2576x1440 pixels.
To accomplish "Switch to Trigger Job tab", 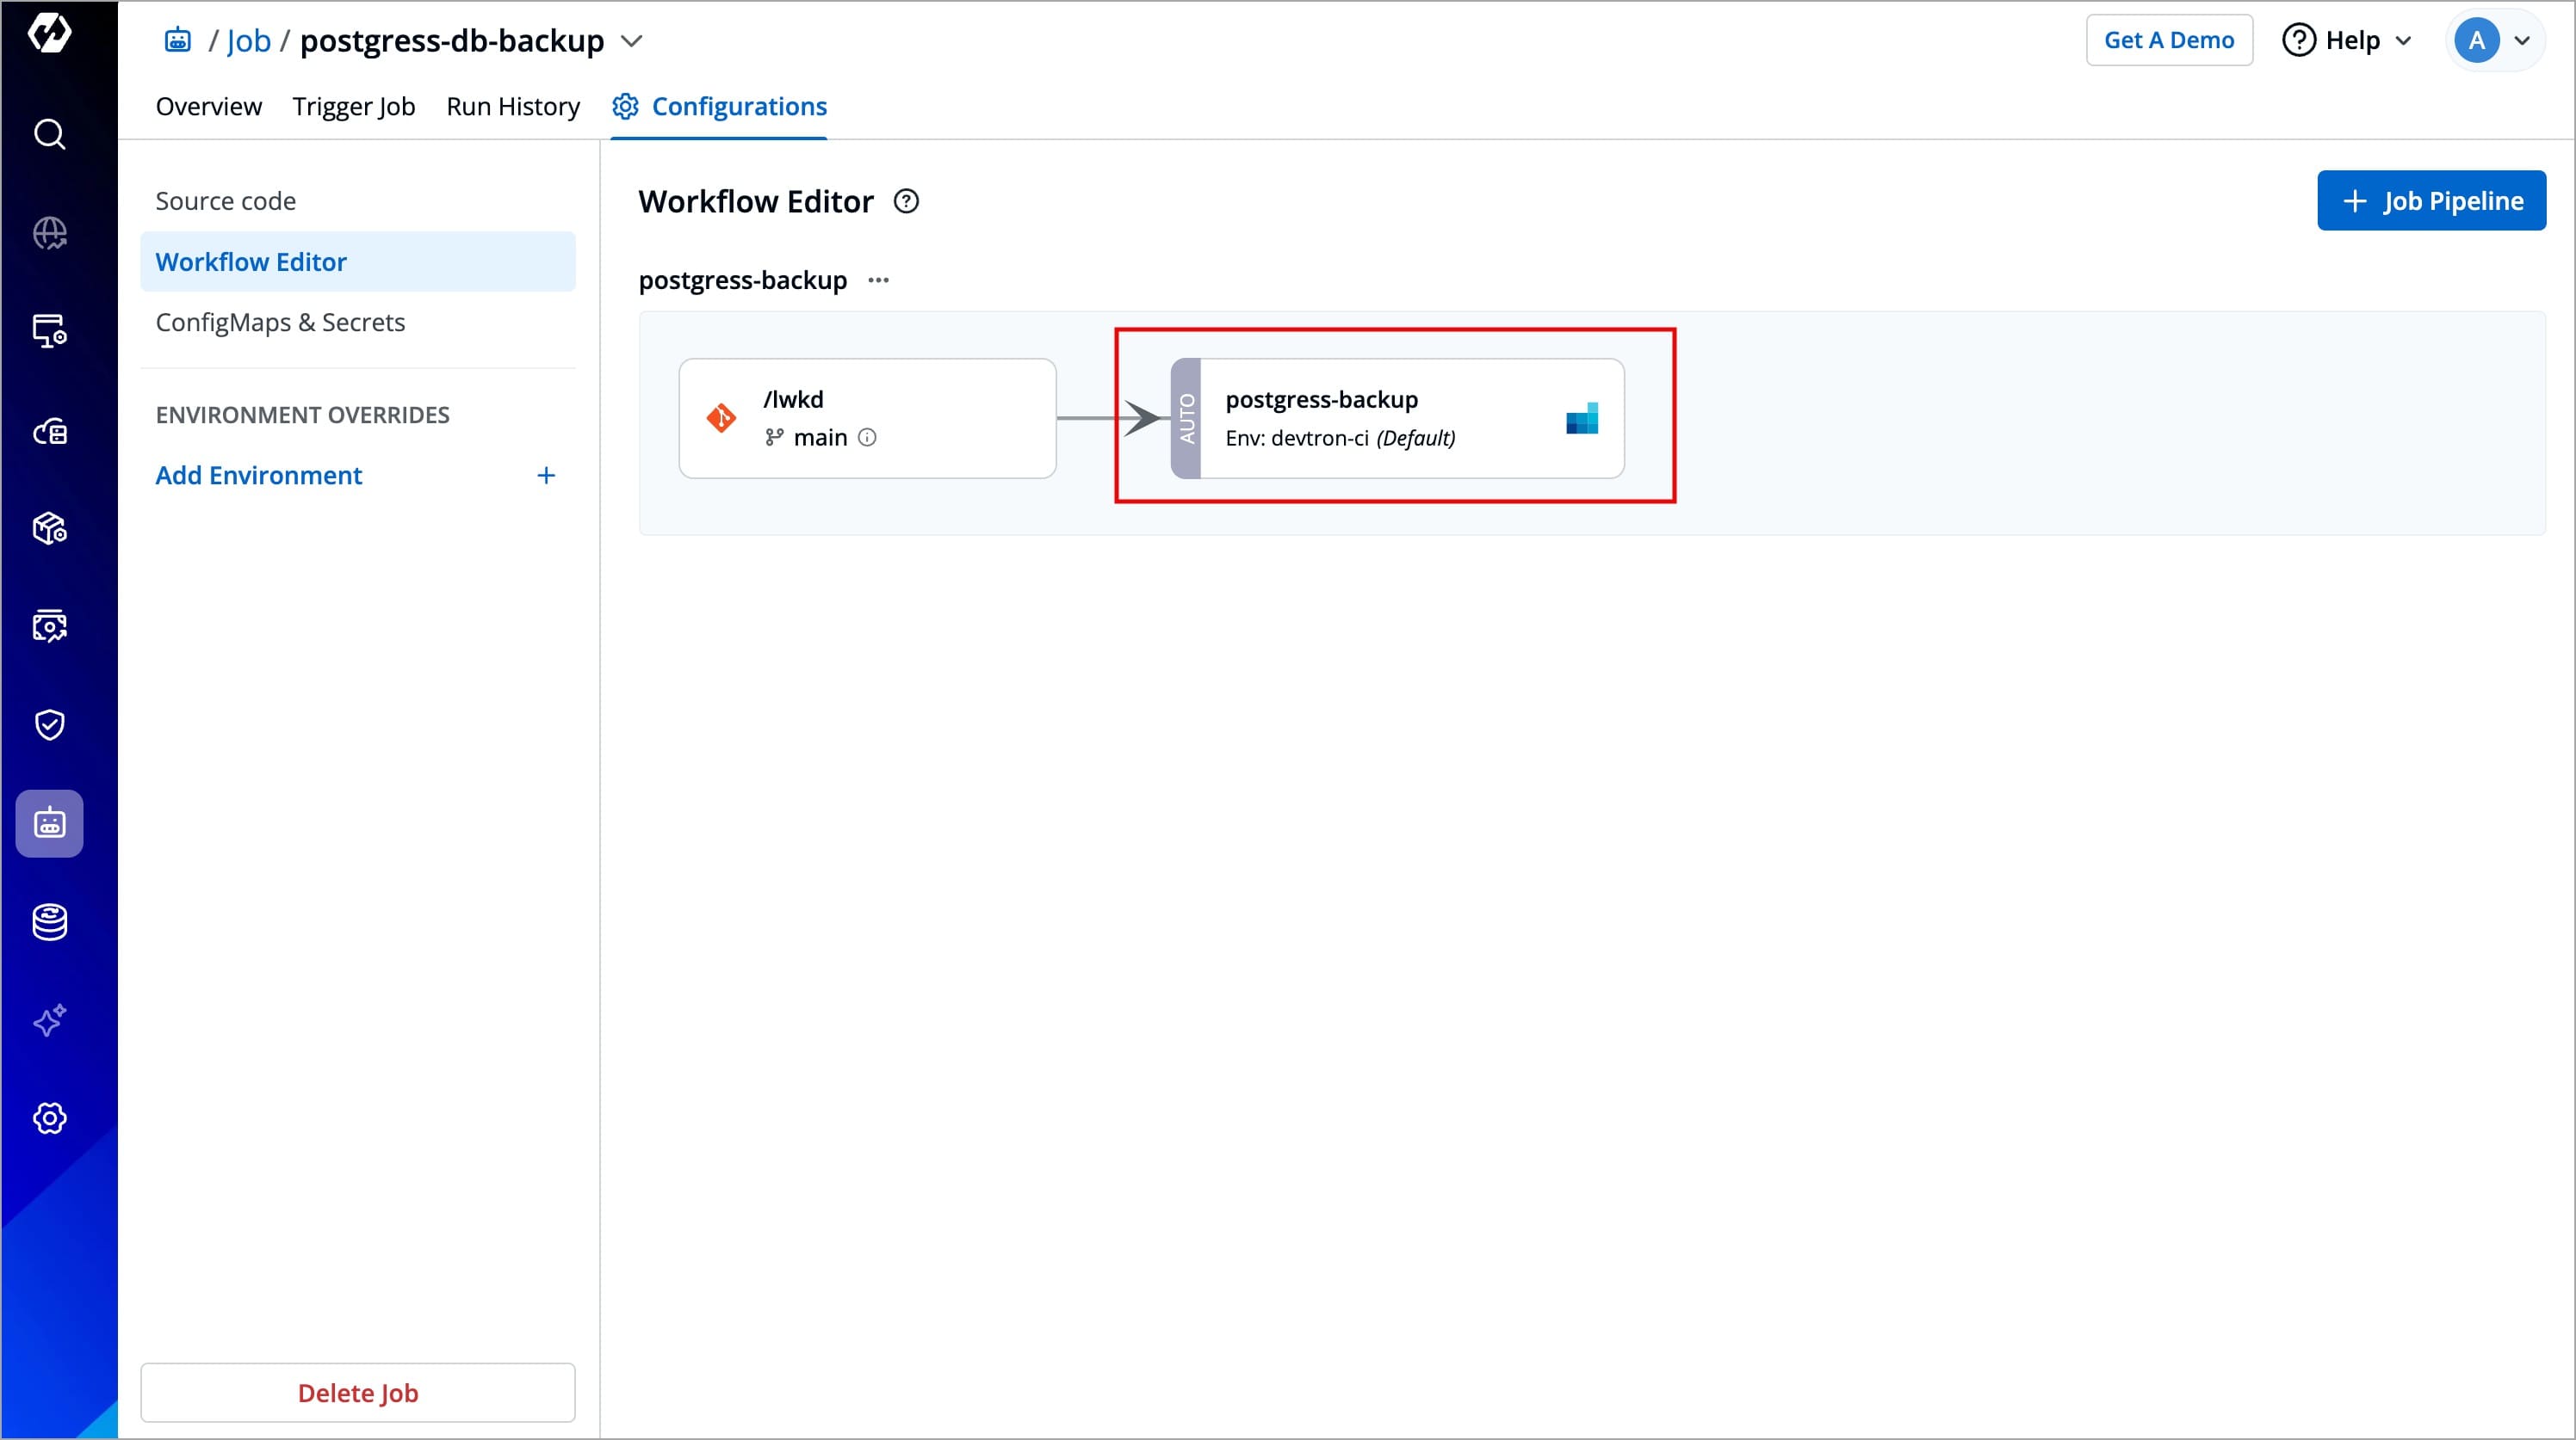I will tap(353, 107).
